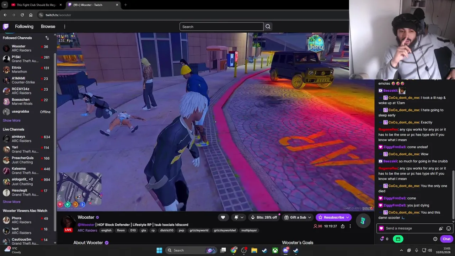Open the emote picker smiley icon
This screenshot has width=455, height=256.
tap(449, 228)
